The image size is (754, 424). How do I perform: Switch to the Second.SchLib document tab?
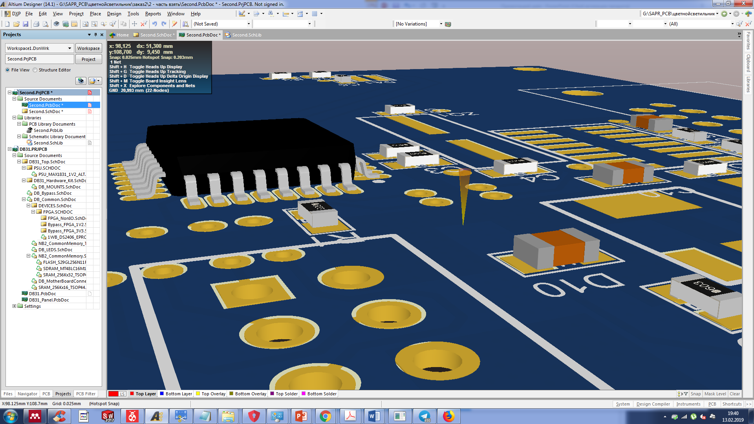click(x=246, y=35)
